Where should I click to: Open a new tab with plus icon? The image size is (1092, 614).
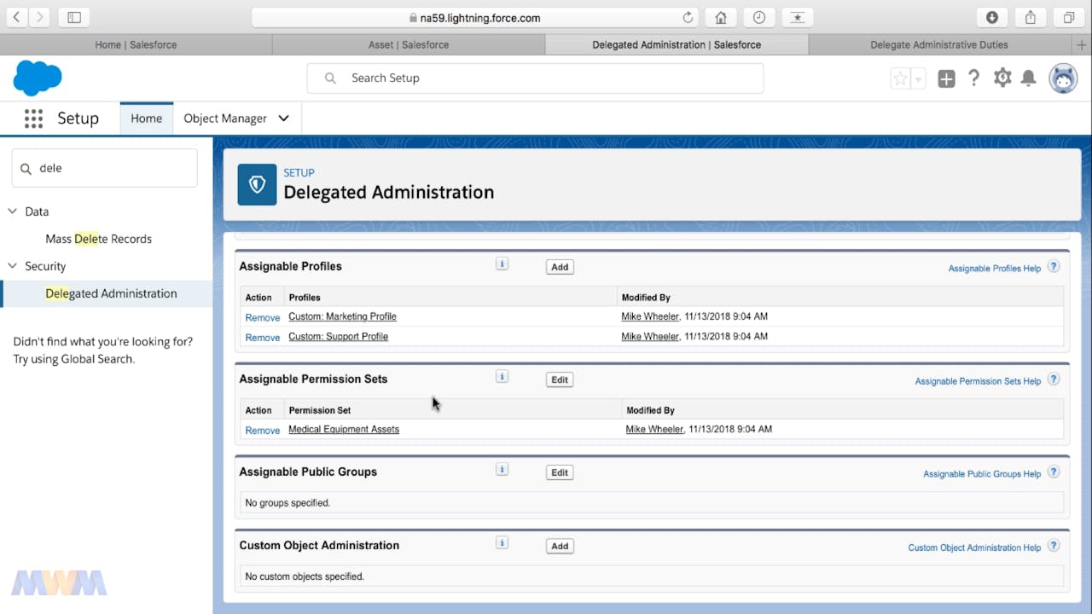point(1083,44)
